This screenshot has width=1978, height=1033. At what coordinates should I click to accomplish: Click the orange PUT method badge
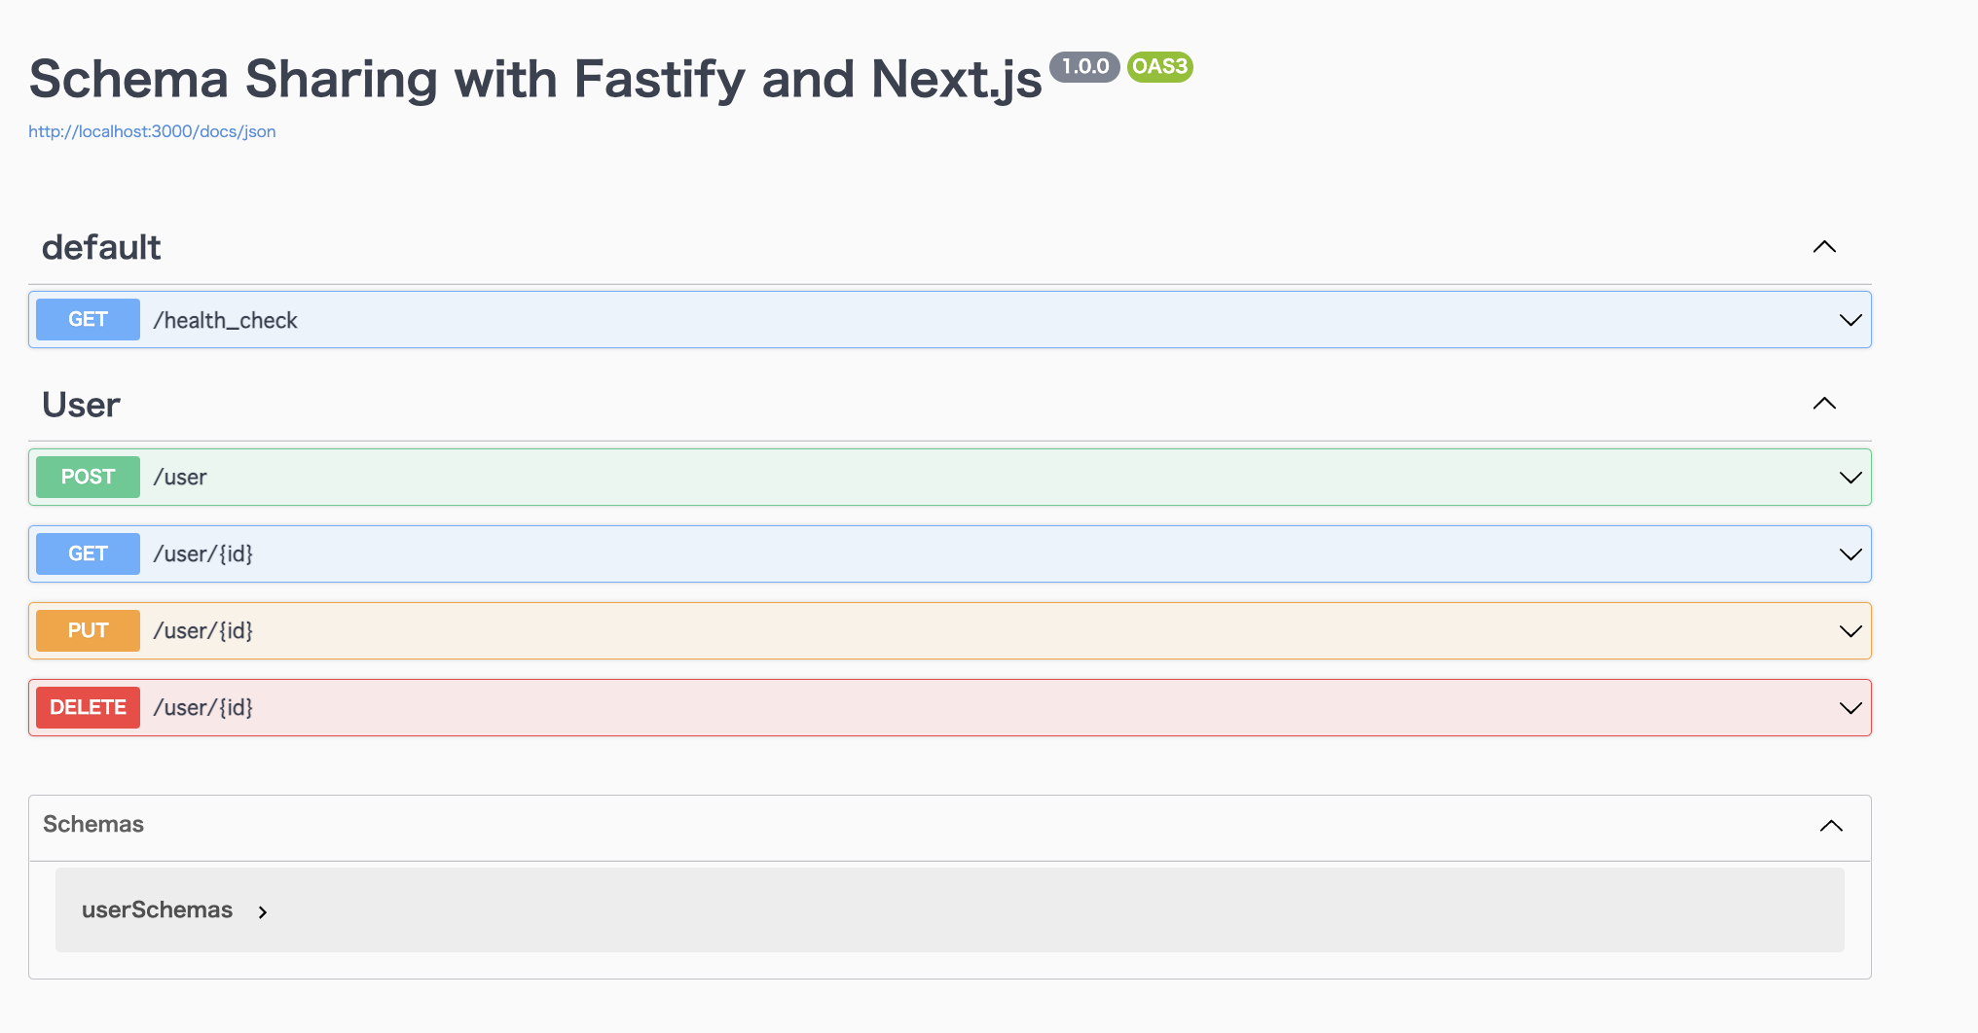[x=88, y=630]
